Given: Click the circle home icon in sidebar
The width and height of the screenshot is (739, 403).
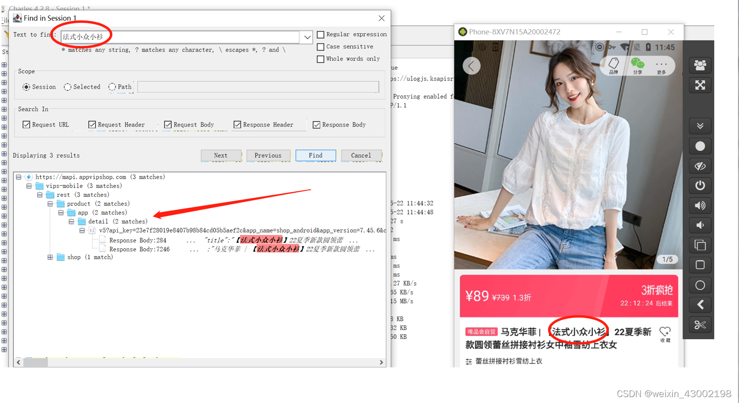Looking at the screenshot, I should coord(700,285).
